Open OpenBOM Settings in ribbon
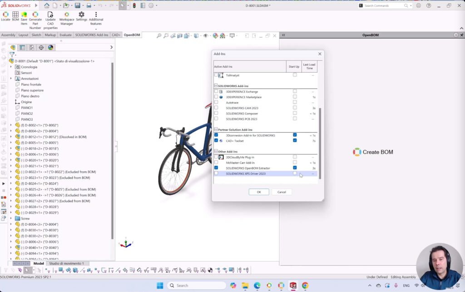 point(82,17)
